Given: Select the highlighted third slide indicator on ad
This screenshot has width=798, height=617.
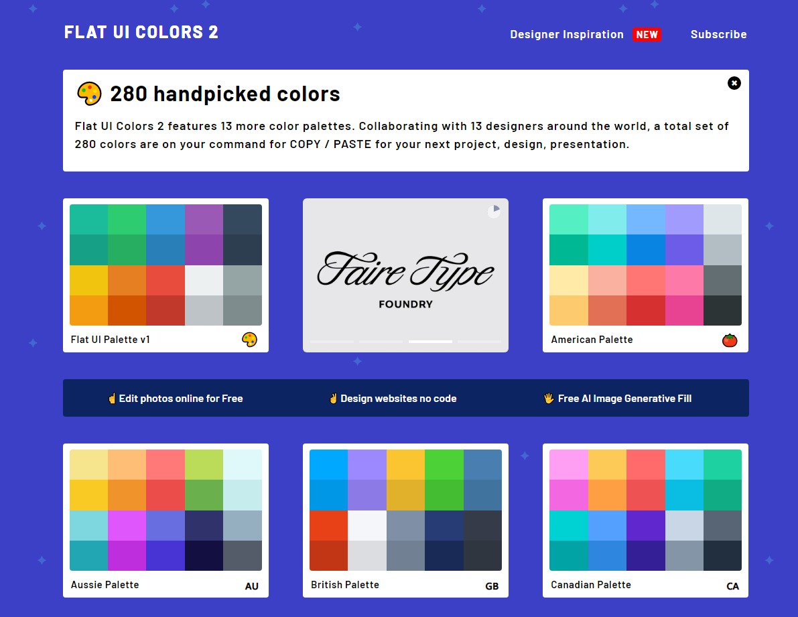Looking at the screenshot, I should (430, 342).
